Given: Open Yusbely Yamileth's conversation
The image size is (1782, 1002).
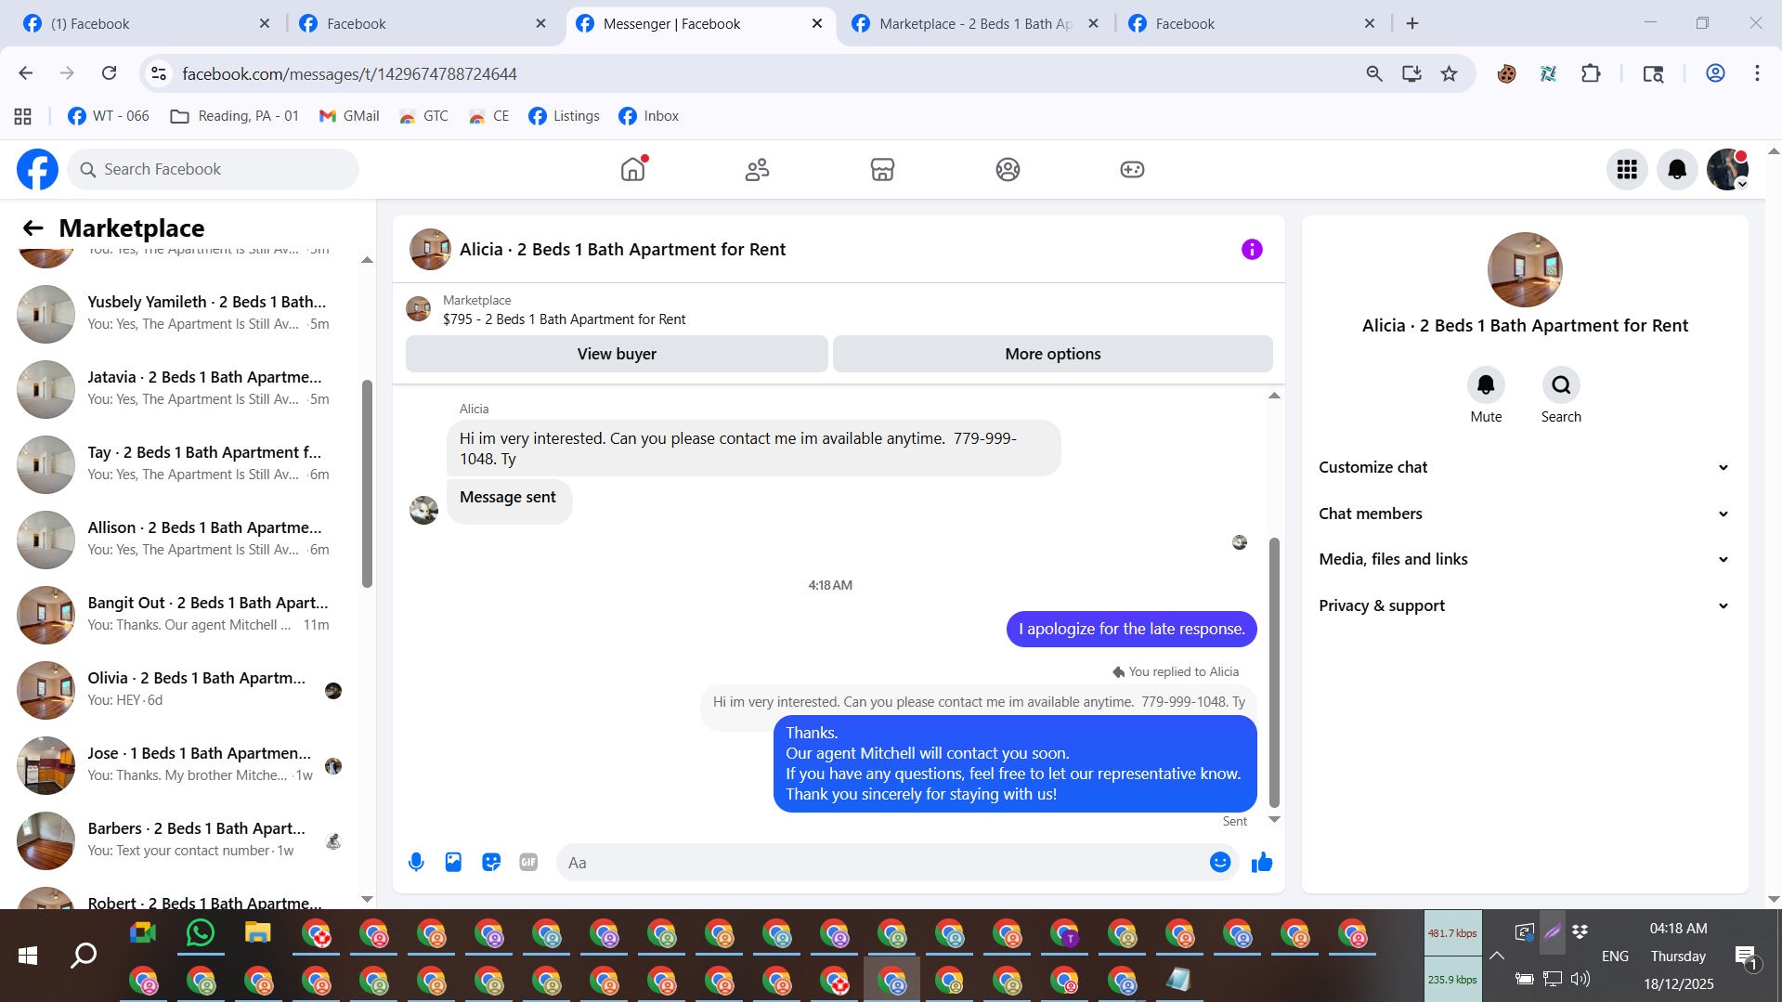Looking at the screenshot, I should pyautogui.click(x=182, y=314).
